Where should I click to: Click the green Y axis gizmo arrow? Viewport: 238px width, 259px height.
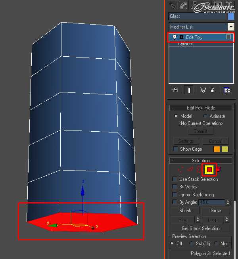pyautogui.click(x=53, y=225)
